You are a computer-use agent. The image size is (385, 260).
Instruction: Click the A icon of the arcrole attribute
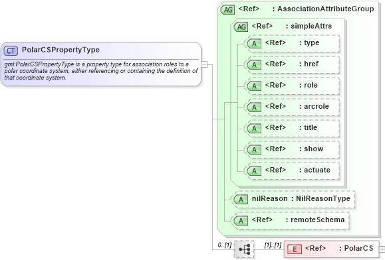point(254,107)
